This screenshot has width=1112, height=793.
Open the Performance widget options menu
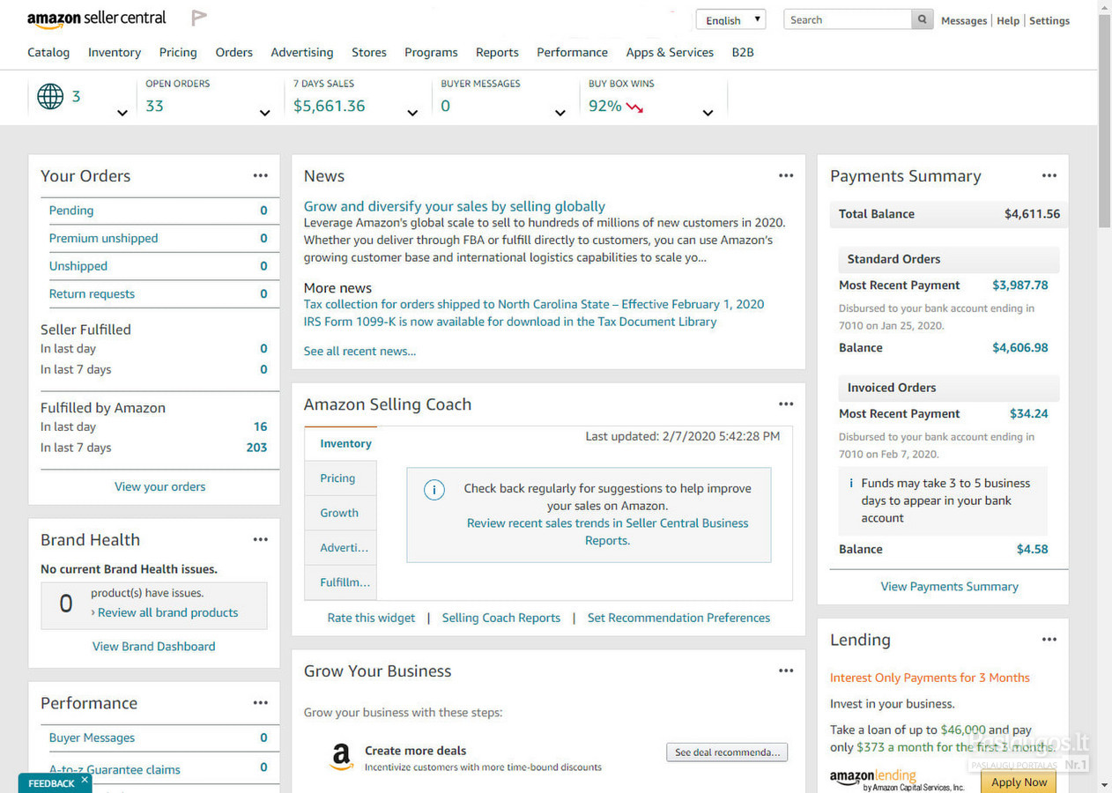[x=260, y=702]
